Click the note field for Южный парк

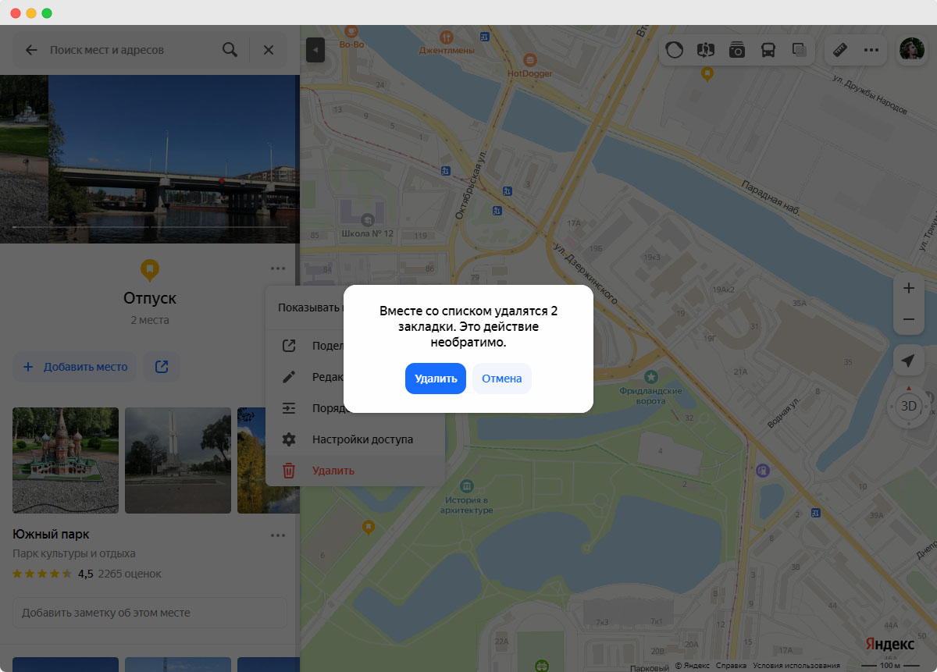coord(150,613)
